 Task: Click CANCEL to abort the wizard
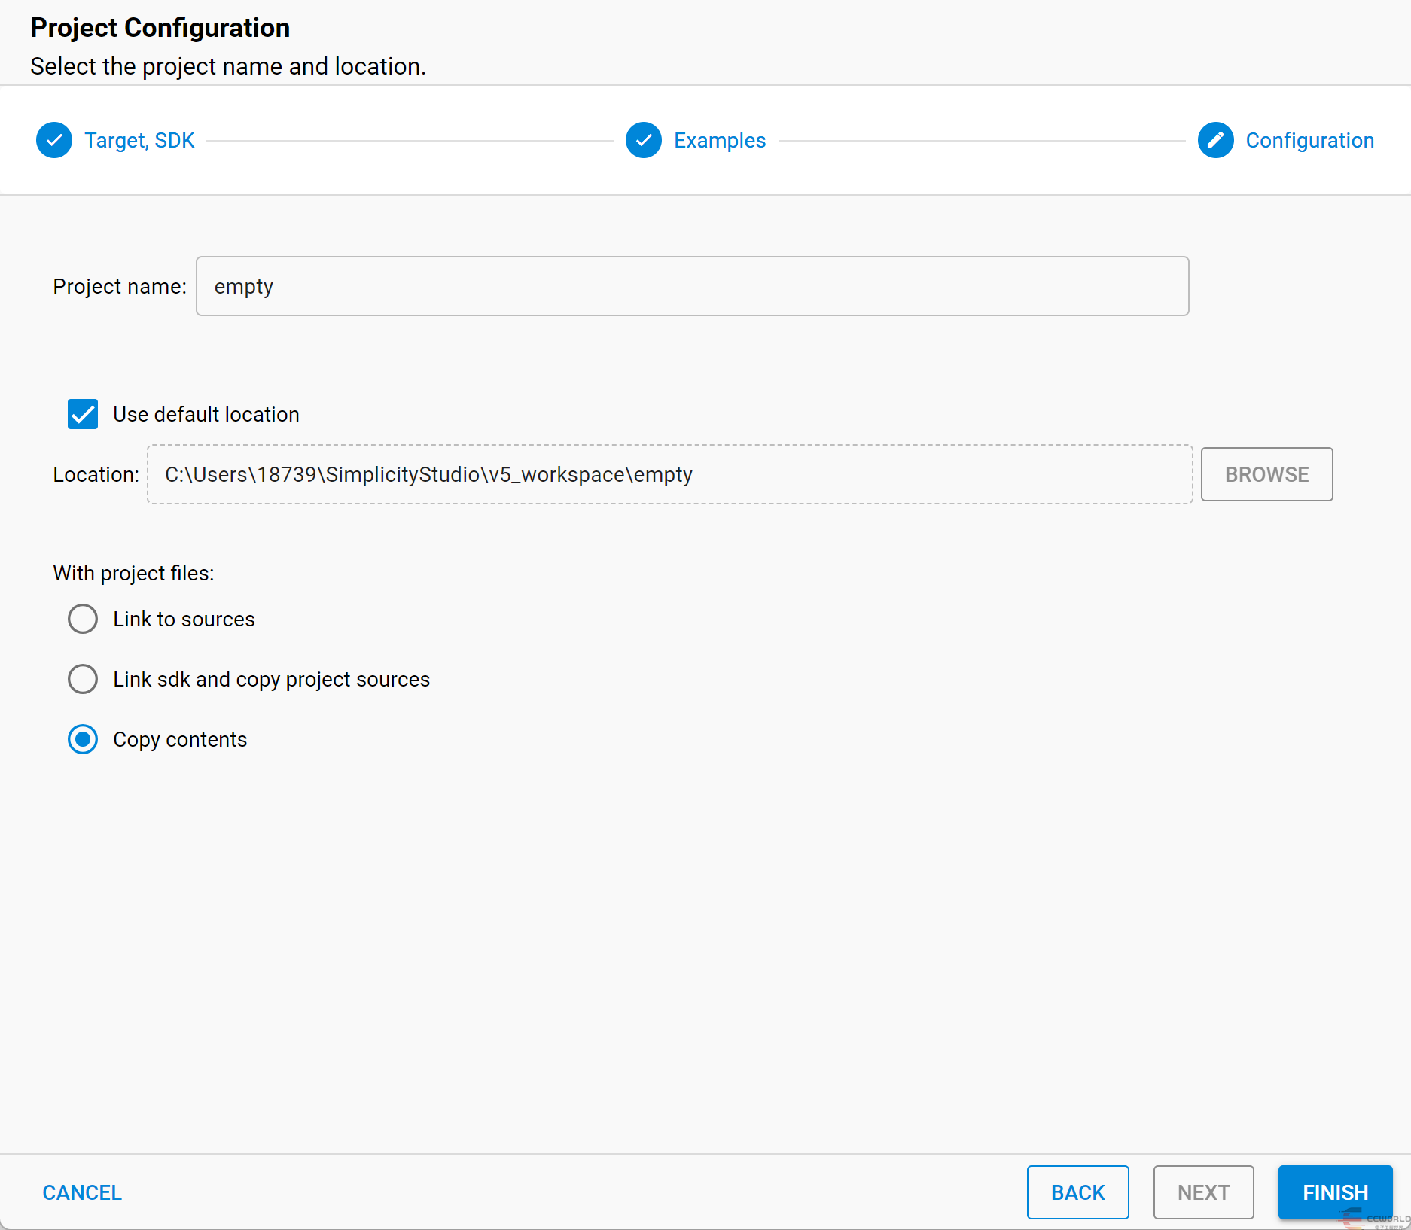coord(82,1192)
